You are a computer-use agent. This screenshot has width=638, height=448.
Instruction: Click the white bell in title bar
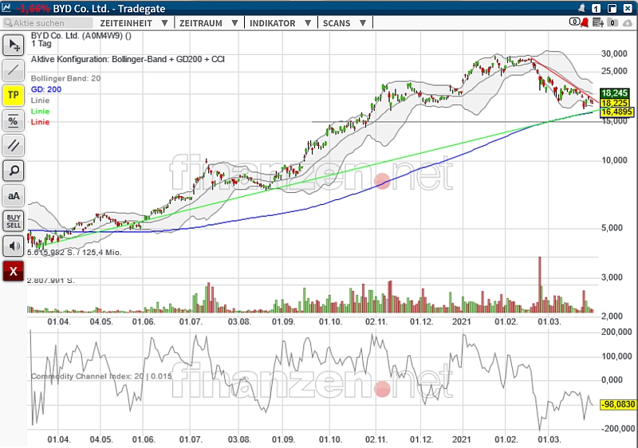(x=582, y=8)
